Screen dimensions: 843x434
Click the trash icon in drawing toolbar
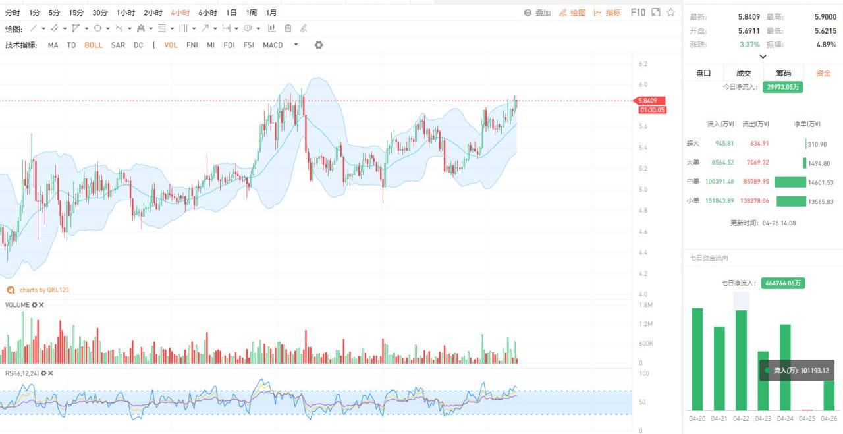pyautogui.click(x=288, y=28)
